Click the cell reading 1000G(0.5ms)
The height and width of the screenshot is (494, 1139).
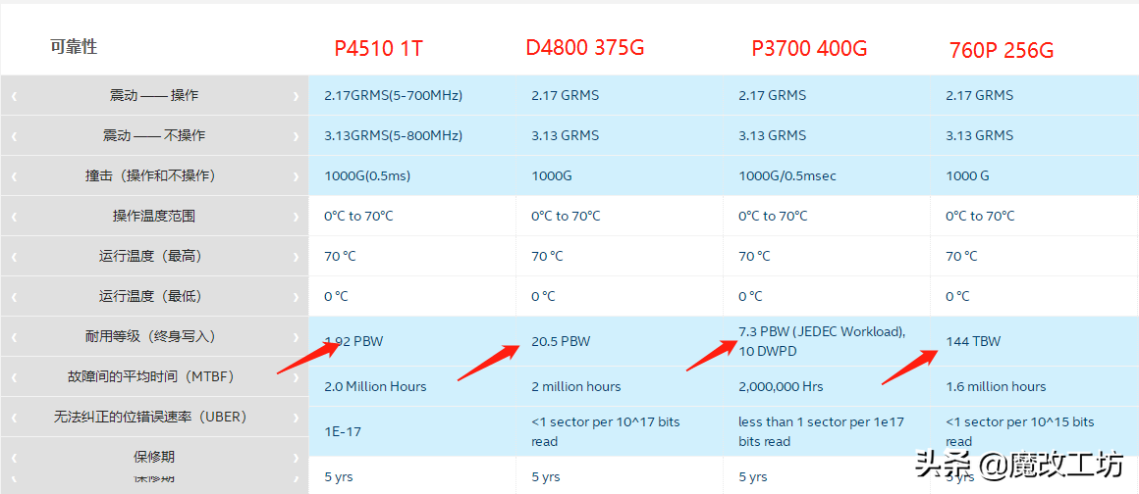pos(367,176)
